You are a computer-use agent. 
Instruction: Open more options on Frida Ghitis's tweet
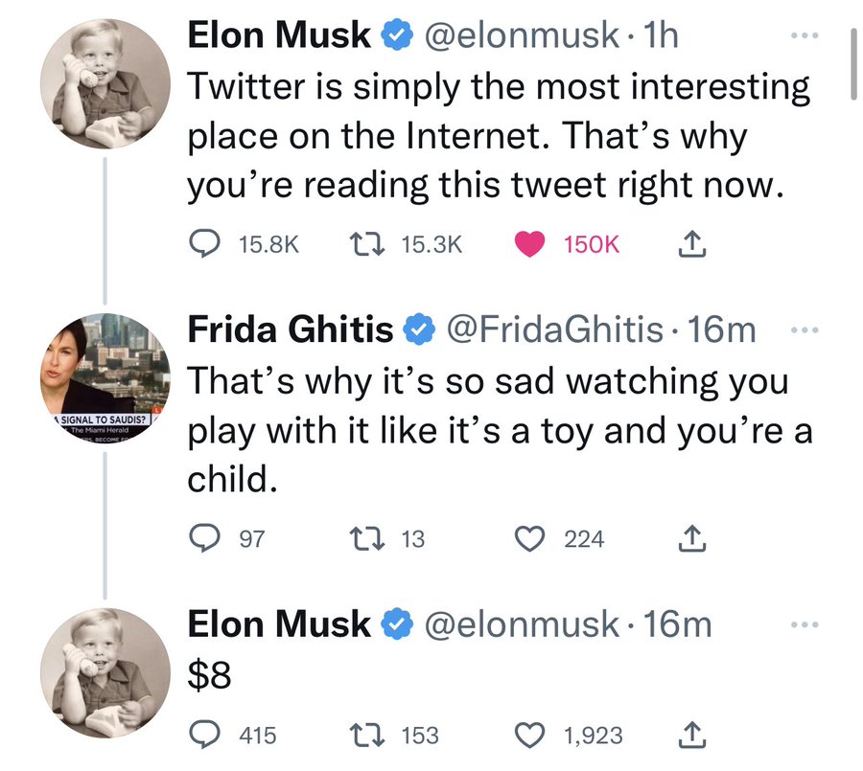(805, 330)
